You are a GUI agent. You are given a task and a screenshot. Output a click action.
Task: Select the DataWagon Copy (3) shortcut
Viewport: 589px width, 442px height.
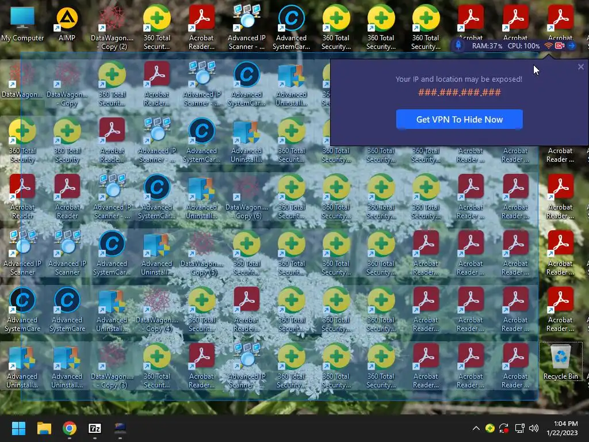tap(112, 366)
